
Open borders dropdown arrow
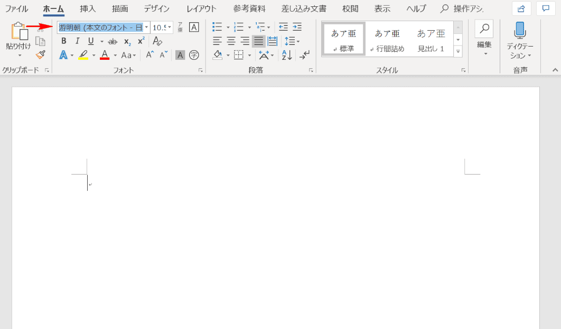[x=249, y=55]
